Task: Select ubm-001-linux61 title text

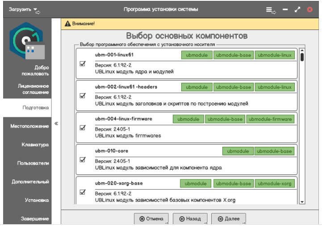Action: tap(114, 55)
